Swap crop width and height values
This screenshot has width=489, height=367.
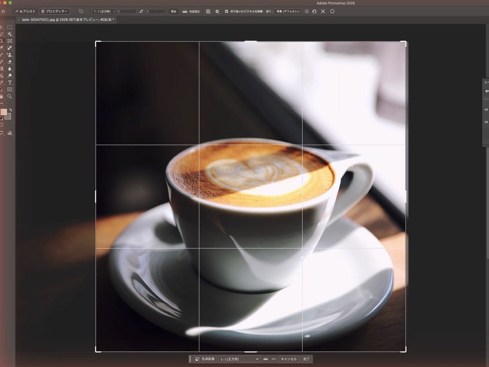141,11
